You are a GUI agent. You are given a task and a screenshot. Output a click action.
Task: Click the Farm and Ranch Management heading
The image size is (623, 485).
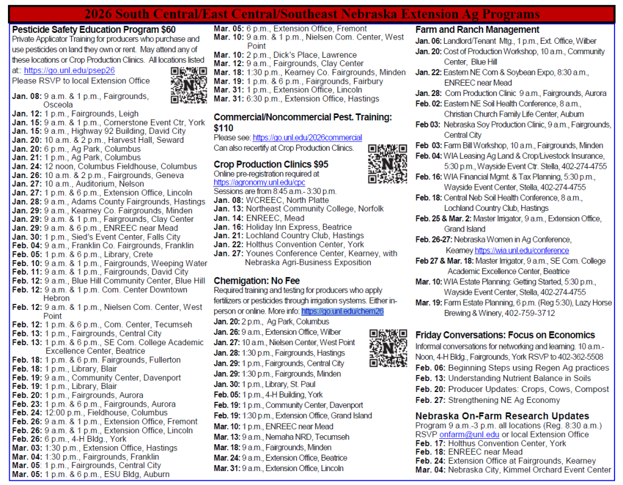(x=477, y=30)
